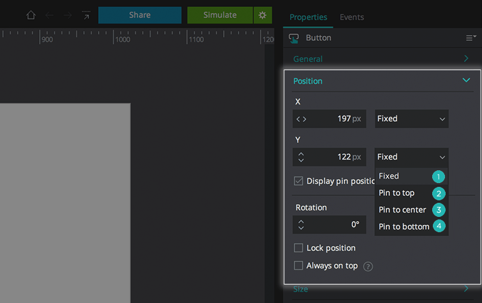Click the back arrow icon

(49, 15)
